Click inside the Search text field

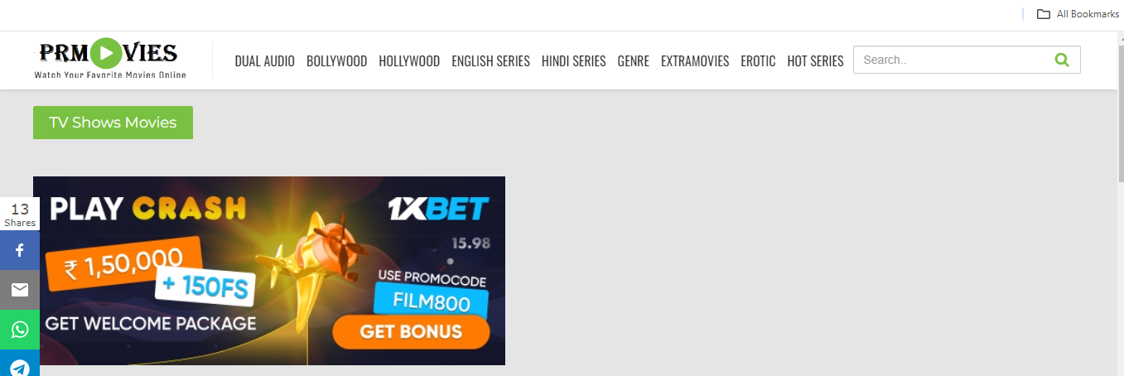click(x=953, y=60)
